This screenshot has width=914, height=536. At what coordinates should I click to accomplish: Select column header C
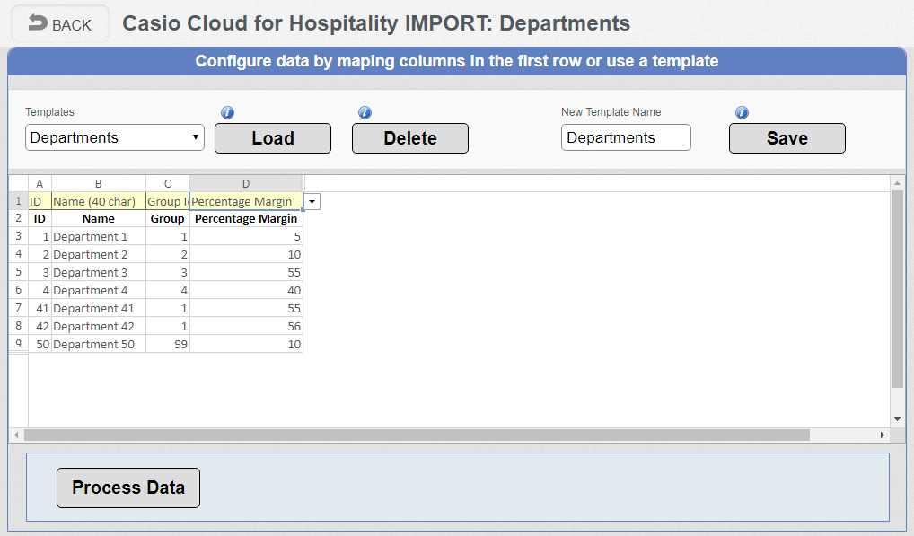click(x=167, y=183)
